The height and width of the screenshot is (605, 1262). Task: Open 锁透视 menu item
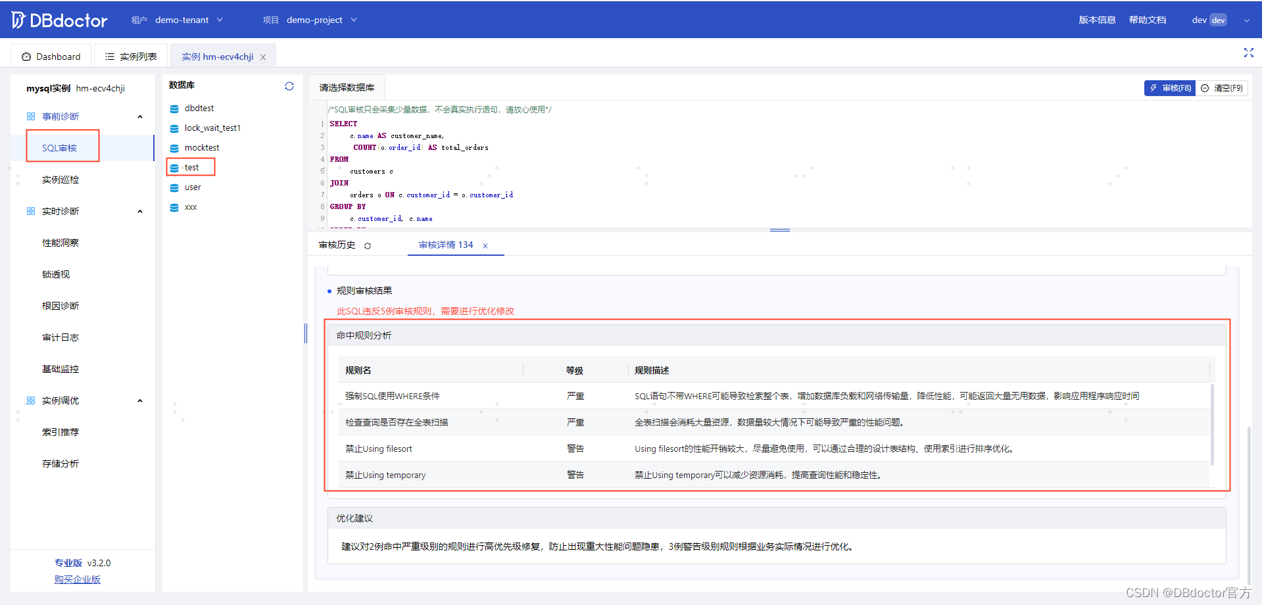tap(56, 274)
